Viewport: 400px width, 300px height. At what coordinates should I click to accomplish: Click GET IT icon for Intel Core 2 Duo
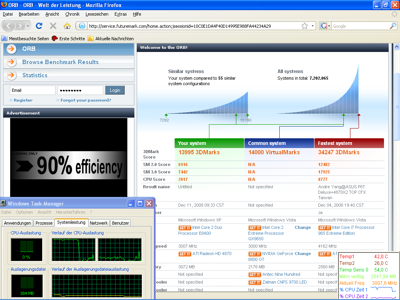(185, 228)
